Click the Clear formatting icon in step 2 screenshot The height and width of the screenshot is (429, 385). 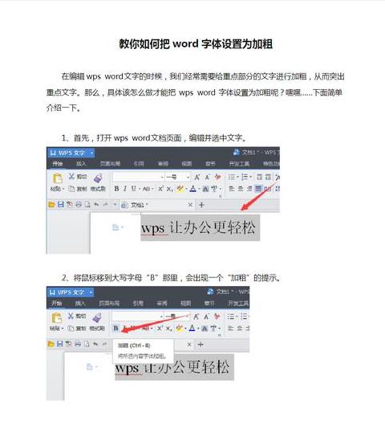(217, 317)
